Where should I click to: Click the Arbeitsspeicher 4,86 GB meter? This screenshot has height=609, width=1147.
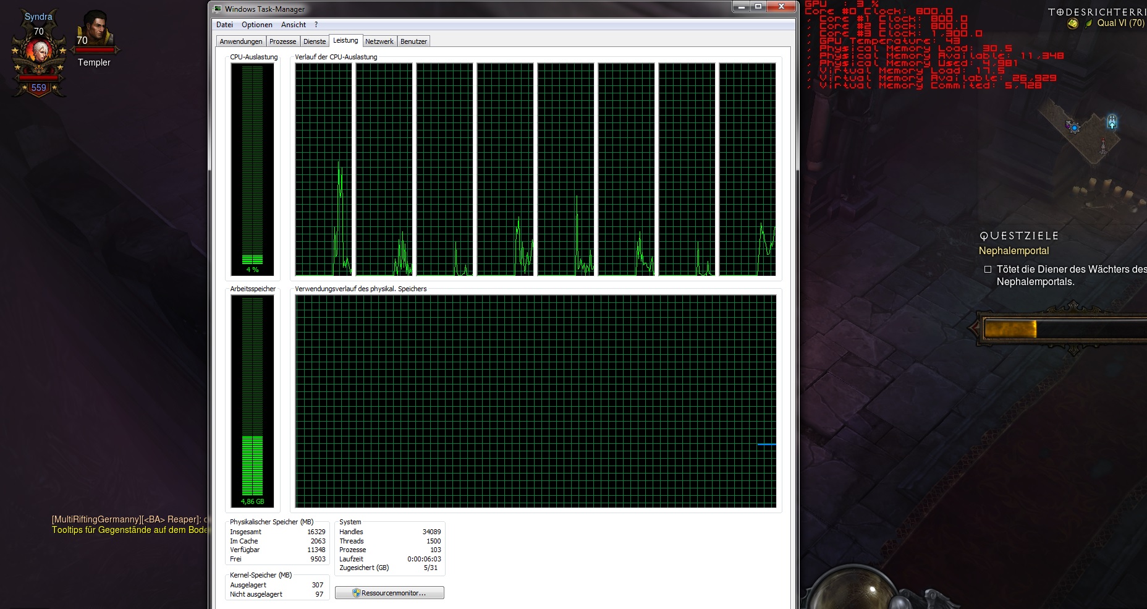253,401
